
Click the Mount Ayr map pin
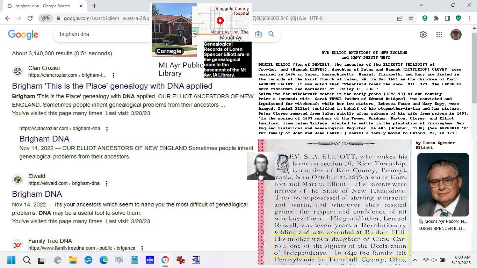220,21
